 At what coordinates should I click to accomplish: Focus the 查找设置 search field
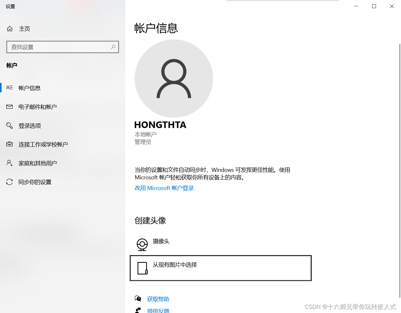(x=63, y=47)
